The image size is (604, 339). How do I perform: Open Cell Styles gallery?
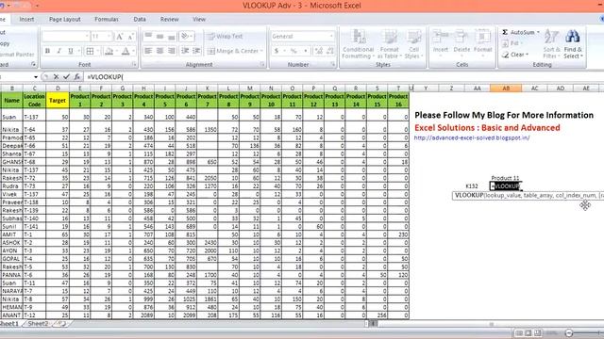point(413,44)
